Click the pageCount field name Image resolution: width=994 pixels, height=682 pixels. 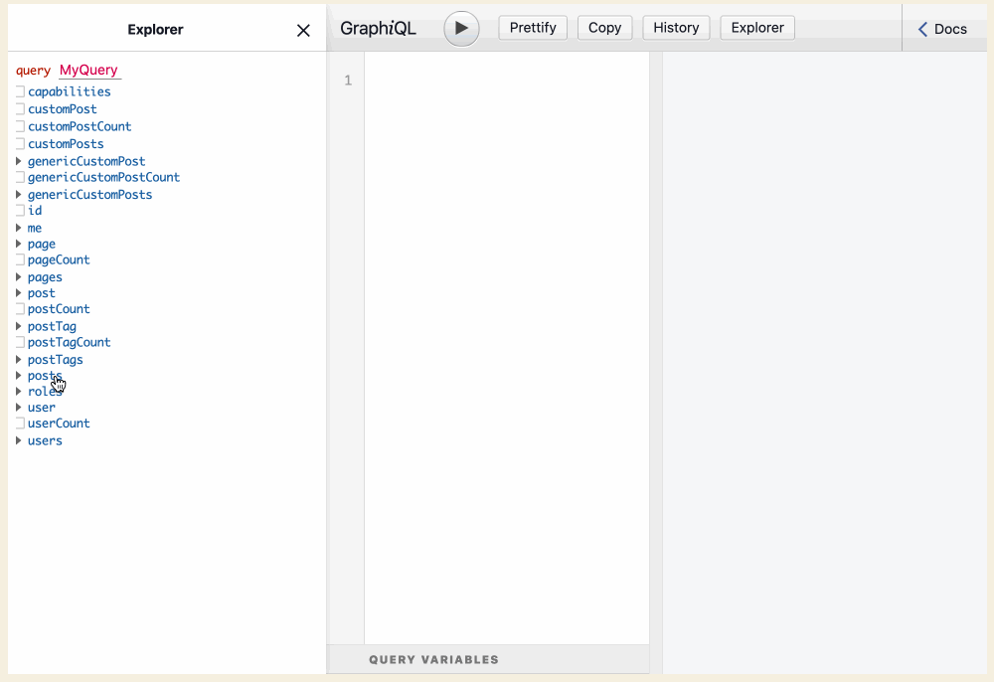tap(59, 259)
